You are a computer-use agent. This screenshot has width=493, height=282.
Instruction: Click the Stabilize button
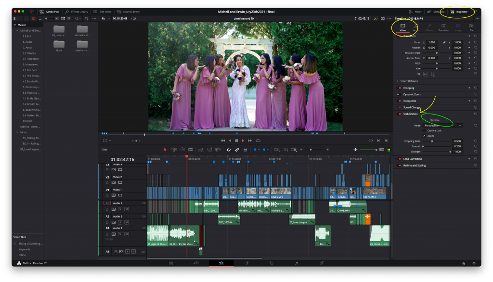(435, 120)
